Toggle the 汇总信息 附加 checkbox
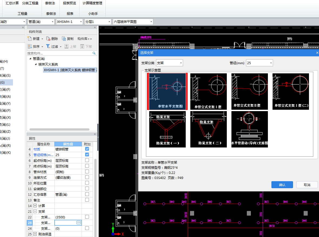Screen dimensions: 319x237 87,194
